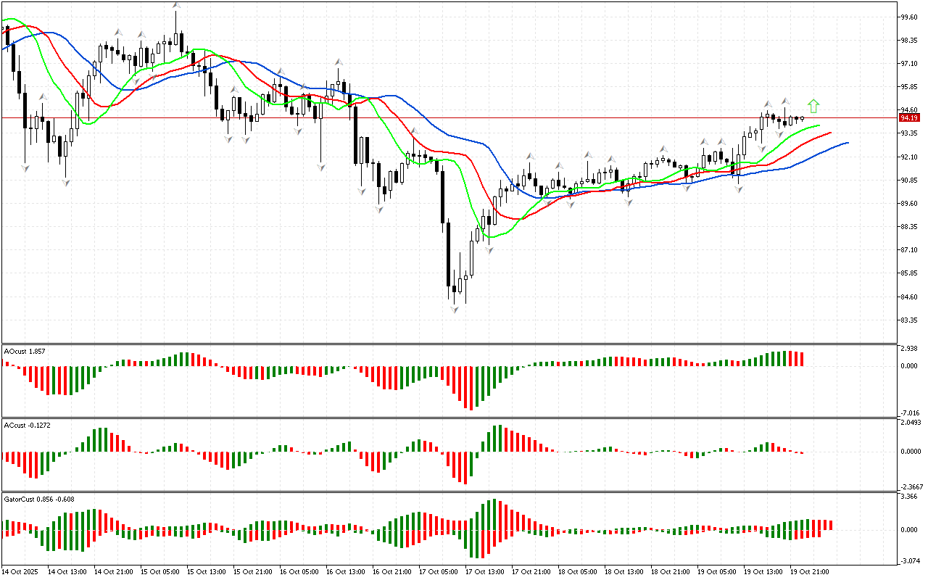Click the 2.938 AOcust scale value
The height and width of the screenshot is (580, 928).
click(x=908, y=349)
